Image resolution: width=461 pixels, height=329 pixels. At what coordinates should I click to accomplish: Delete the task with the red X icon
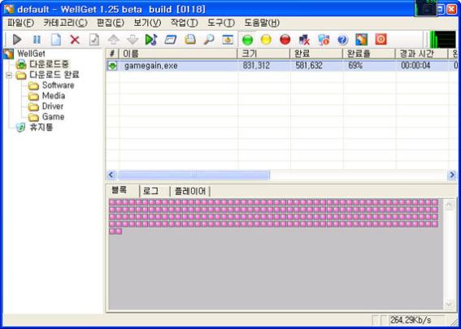click(x=75, y=40)
